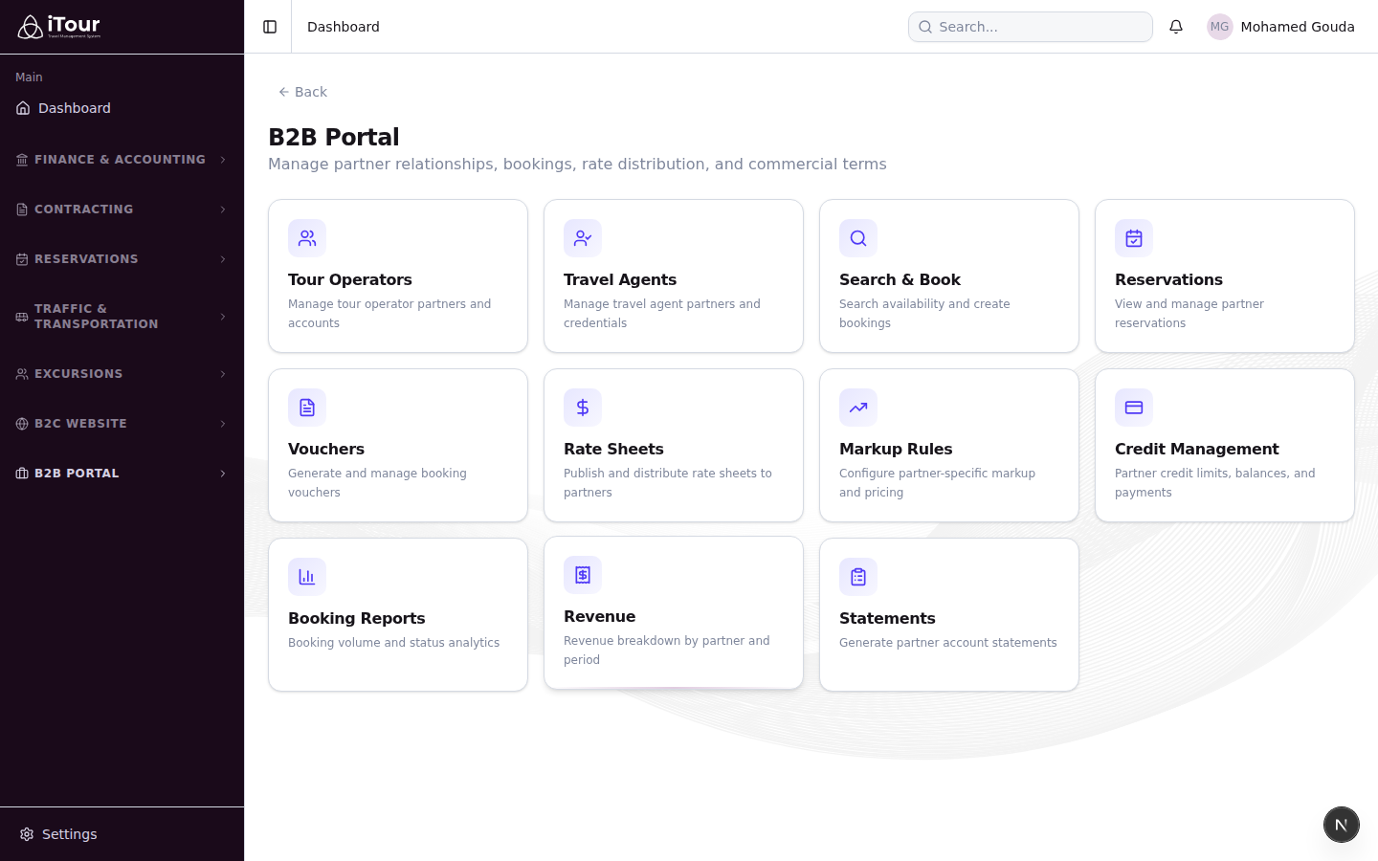Open Settings in the sidebar
1378x861 pixels.
122,834
